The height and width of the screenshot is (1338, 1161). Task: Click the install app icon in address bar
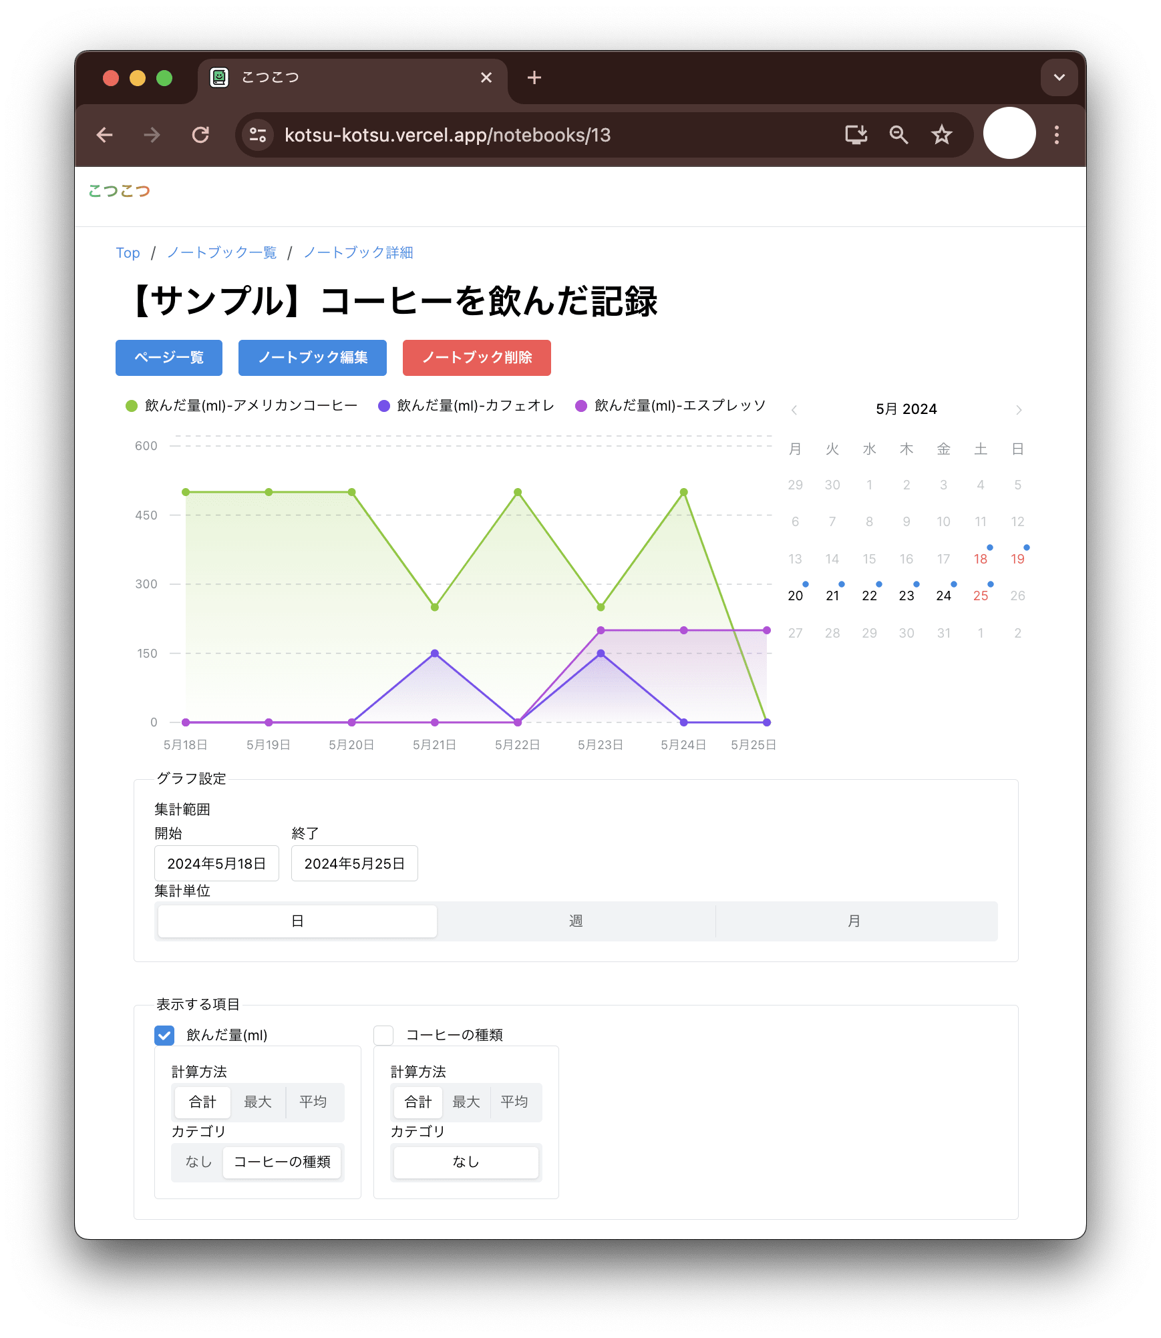click(856, 135)
